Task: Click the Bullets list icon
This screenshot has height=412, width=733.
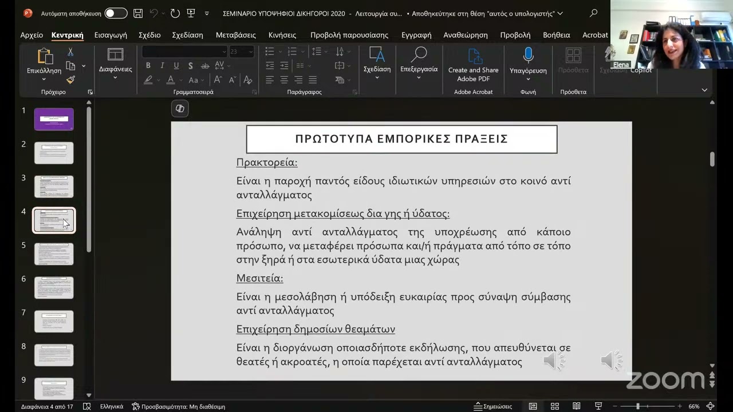Action: (270, 51)
